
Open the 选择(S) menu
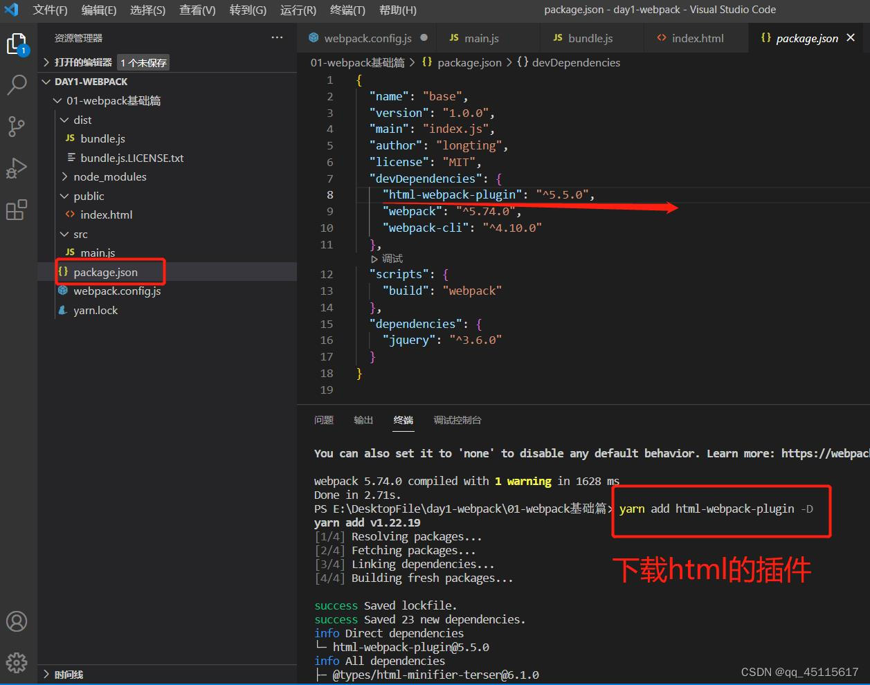pos(147,10)
